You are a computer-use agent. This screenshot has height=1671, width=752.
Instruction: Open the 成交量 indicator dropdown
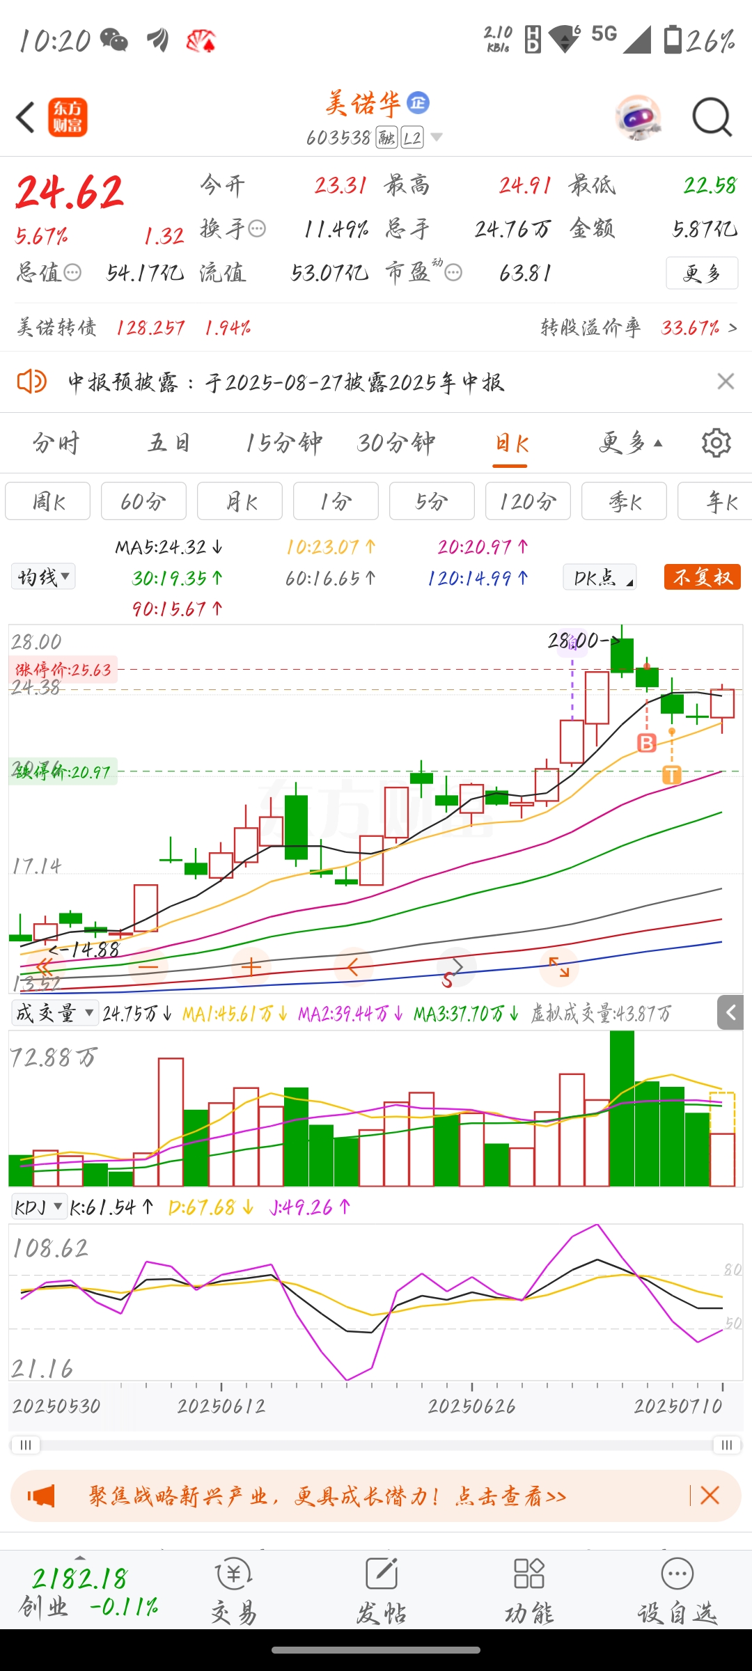[55, 1013]
